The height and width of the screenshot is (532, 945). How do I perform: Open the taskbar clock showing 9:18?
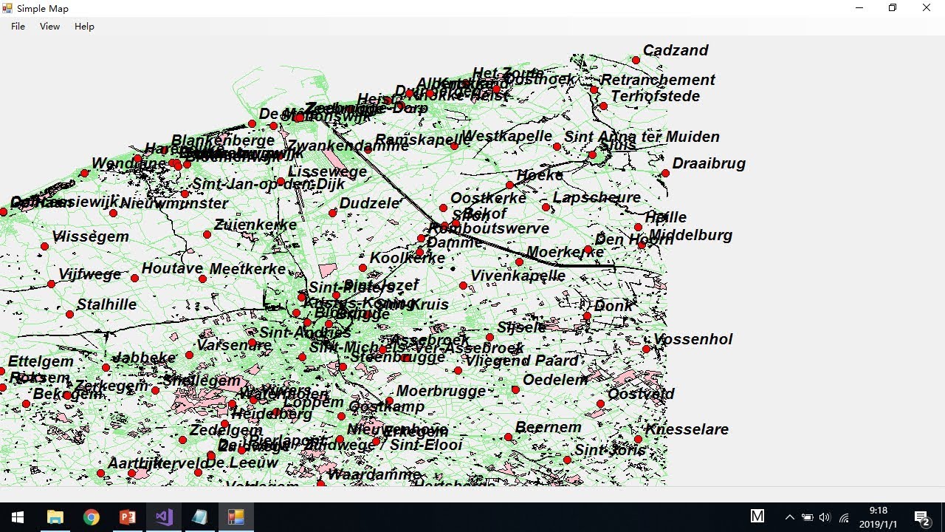(x=879, y=517)
